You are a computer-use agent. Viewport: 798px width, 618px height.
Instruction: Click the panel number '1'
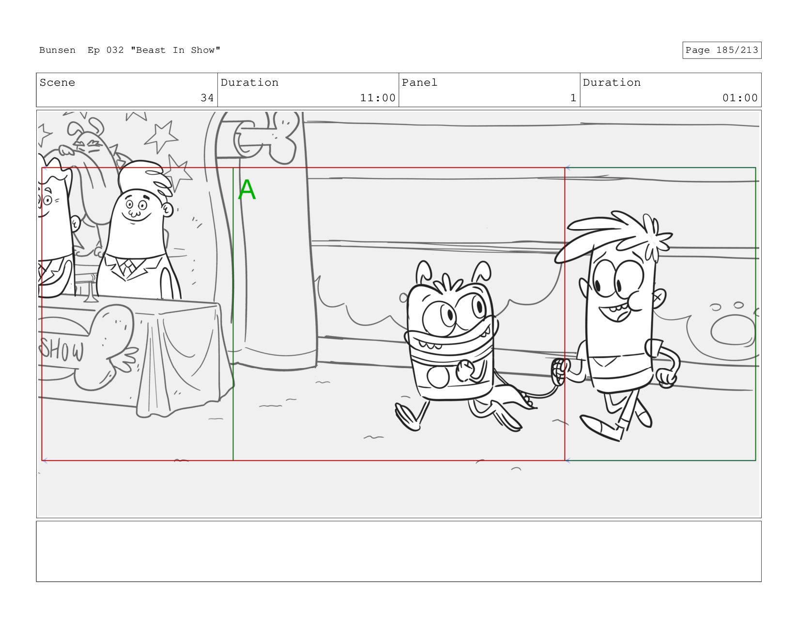click(573, 98)
